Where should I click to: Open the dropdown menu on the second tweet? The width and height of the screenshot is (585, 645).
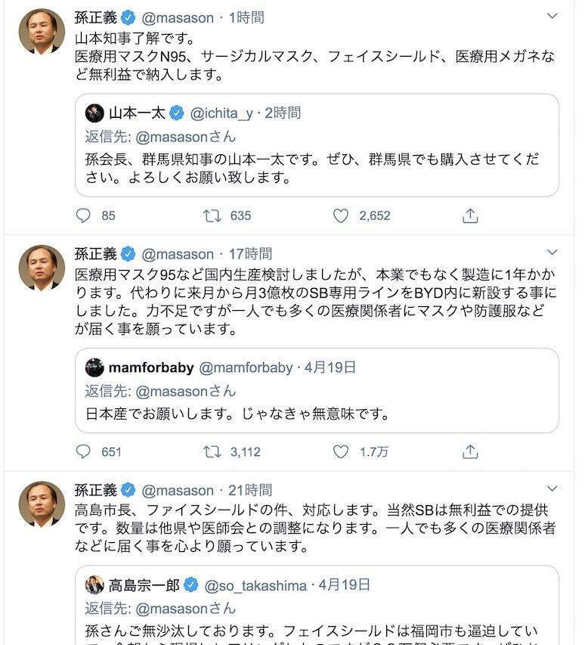pos(551,251)
